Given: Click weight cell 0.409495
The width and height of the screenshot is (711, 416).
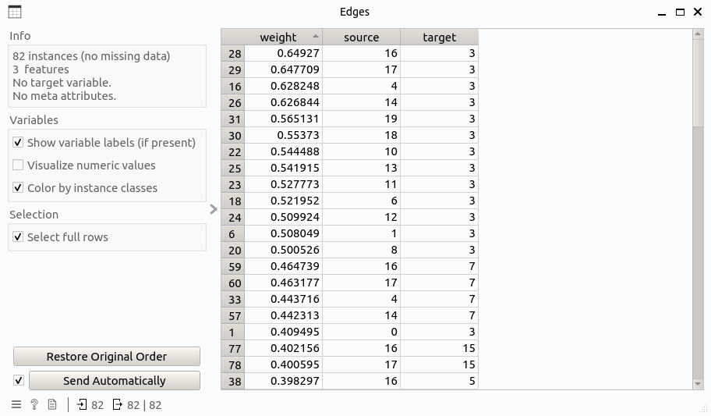Looking at the screenshot, I should click(x=284, y=332).
